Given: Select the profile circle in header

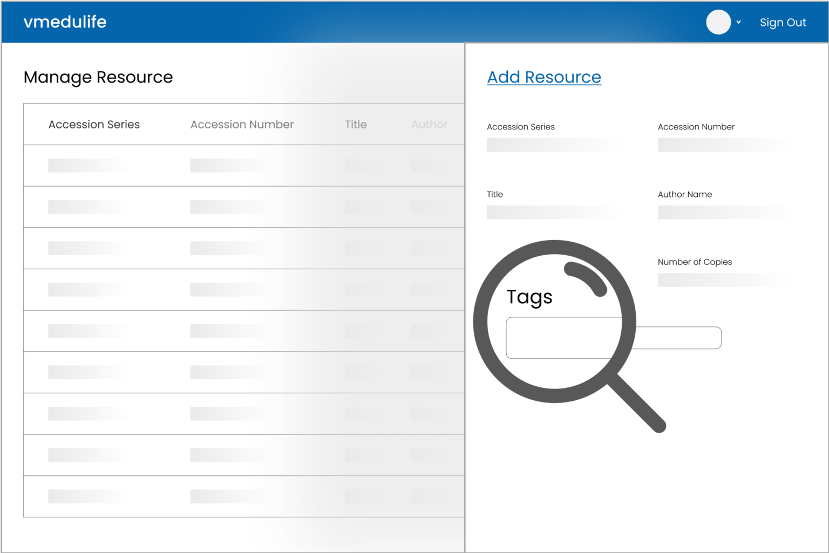Looking at the screenshot, I should 718,22.
